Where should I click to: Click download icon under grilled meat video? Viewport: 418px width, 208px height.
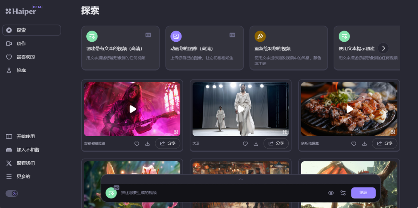(364, 144)
